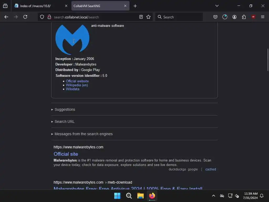
Task: Click the forward navigation arrow
Action: (15, 17)
